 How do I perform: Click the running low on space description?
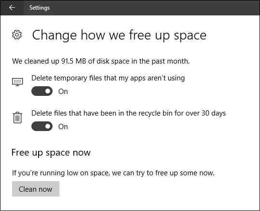coord(113,173)
